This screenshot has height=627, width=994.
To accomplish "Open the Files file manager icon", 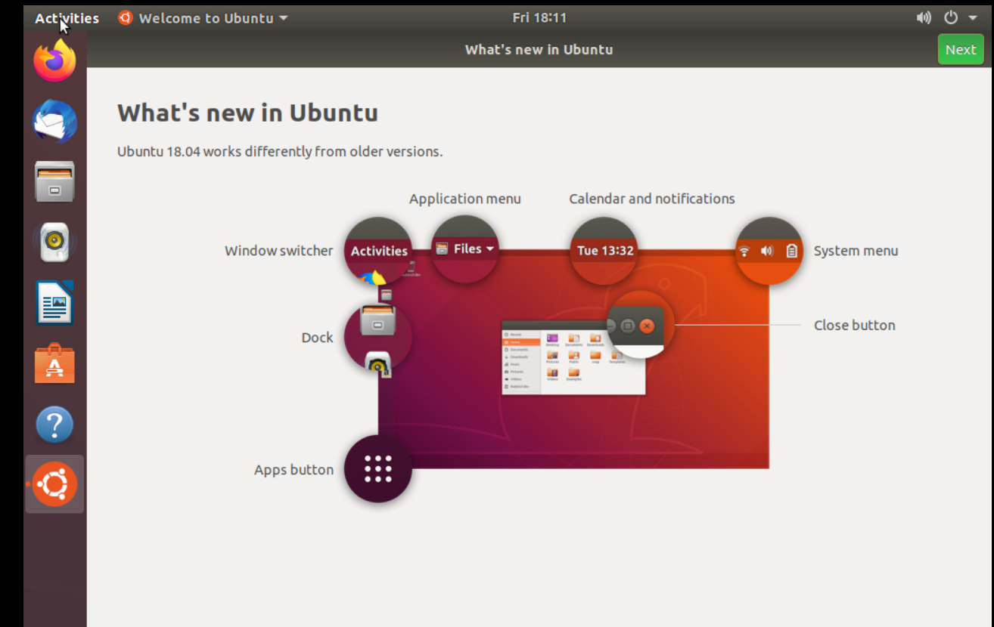I will [x=54, y=181].
